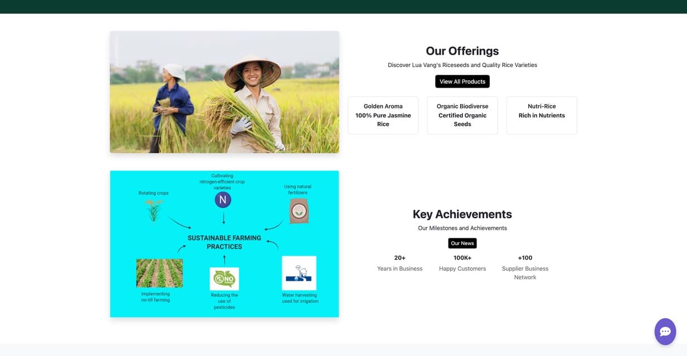Select the Golden Aroma Jasmine Rice card

tap(383, 116)
